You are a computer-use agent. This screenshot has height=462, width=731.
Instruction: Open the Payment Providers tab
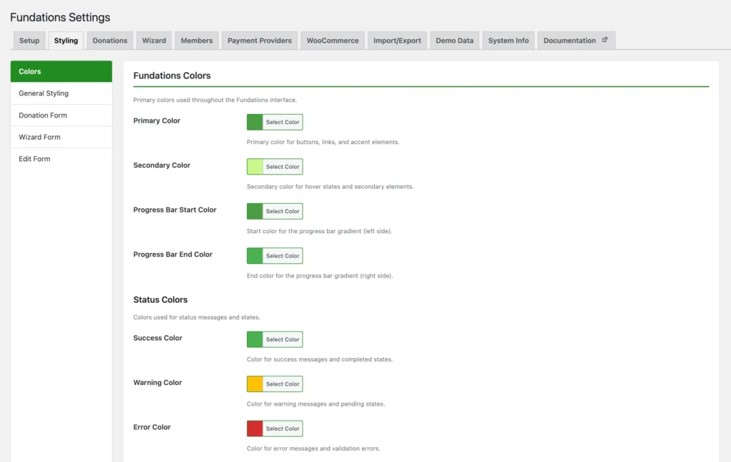[259, 41]
